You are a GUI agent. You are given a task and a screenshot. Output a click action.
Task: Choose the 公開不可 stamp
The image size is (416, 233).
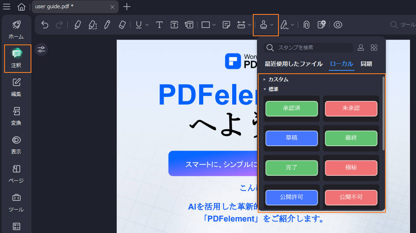(x=351, y=197)
